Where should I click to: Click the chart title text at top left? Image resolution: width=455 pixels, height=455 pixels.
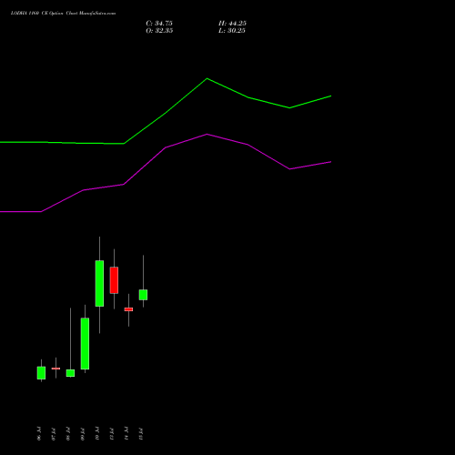click(63, 14)
